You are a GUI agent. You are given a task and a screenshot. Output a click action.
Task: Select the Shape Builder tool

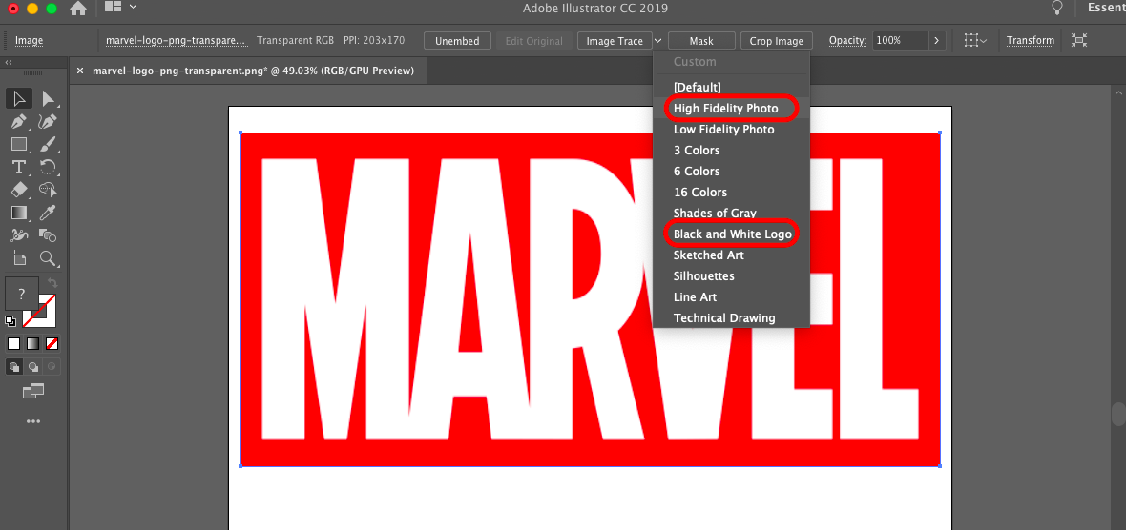click(48, 190)
